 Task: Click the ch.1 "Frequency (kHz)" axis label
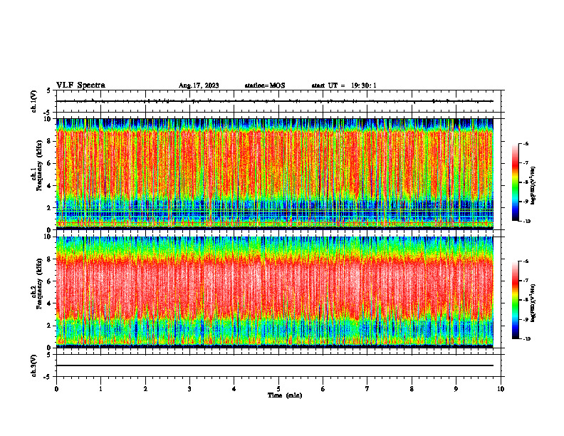coord(39,166)
